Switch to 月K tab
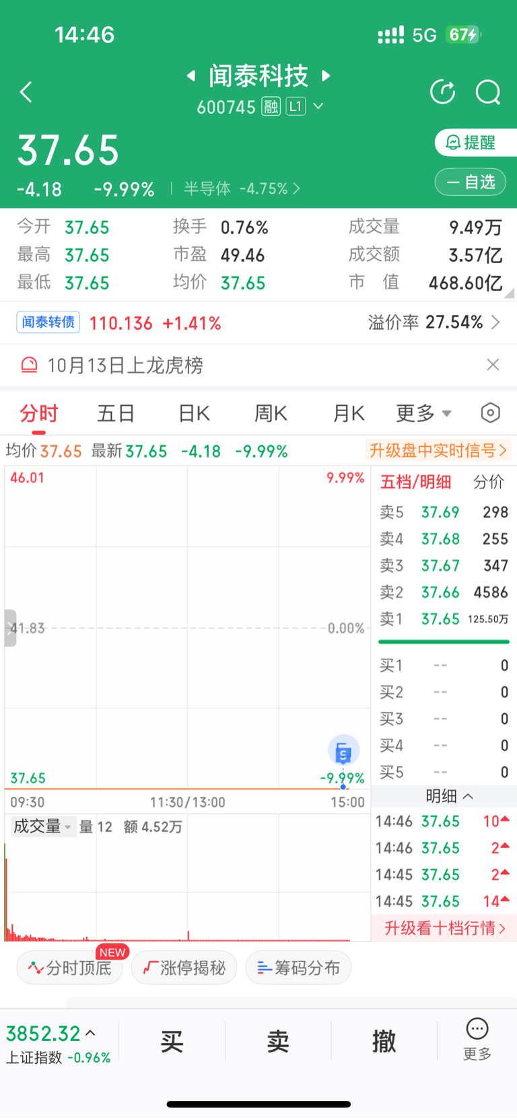Screen dimensions: 517x1119 click(x=349, y=413)
